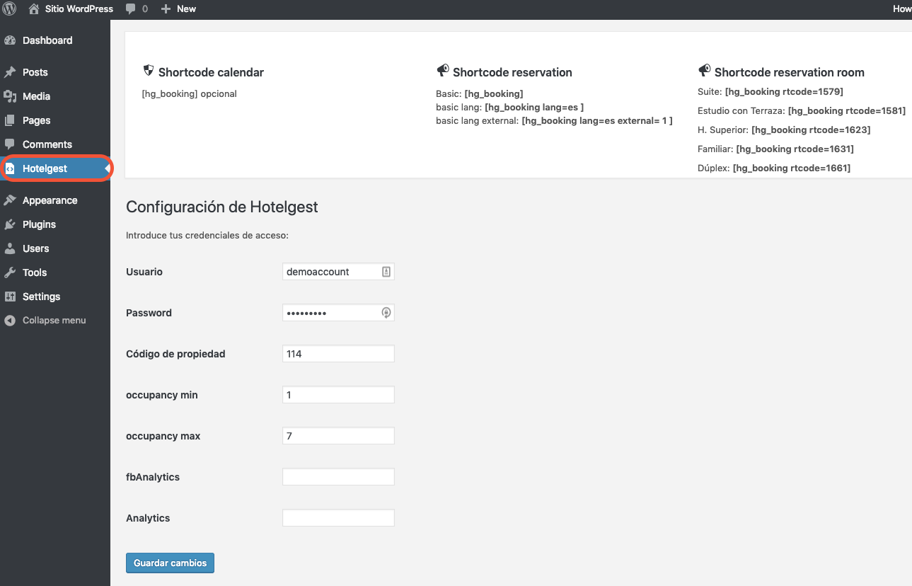Select the Basic: [hg_booking] shortcode

coord(480,93)
